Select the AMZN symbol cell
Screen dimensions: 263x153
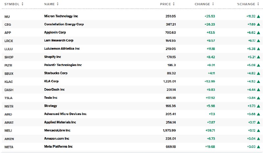[x=9, y=139]
